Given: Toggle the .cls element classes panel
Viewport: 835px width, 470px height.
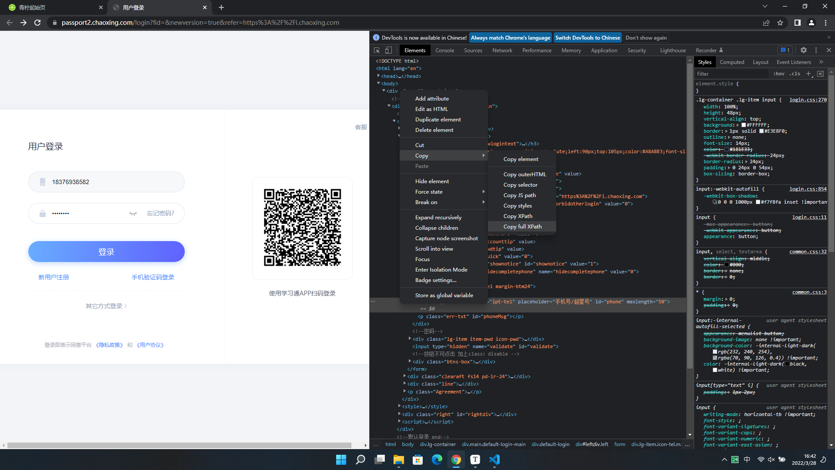Looking at the screenshot, I should click(x=795, y=74).
